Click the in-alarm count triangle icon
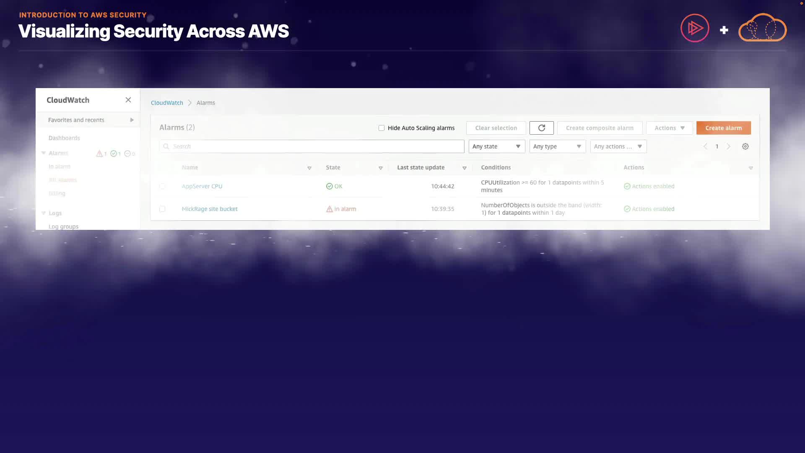 99,154
